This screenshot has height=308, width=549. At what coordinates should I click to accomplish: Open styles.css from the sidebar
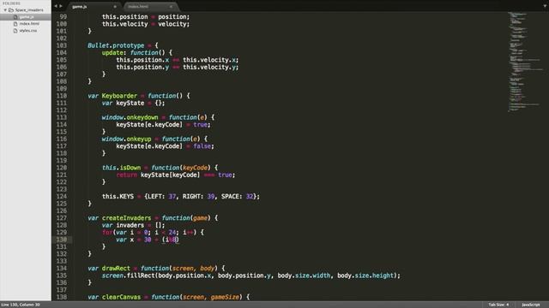click(x=28, y=31)
